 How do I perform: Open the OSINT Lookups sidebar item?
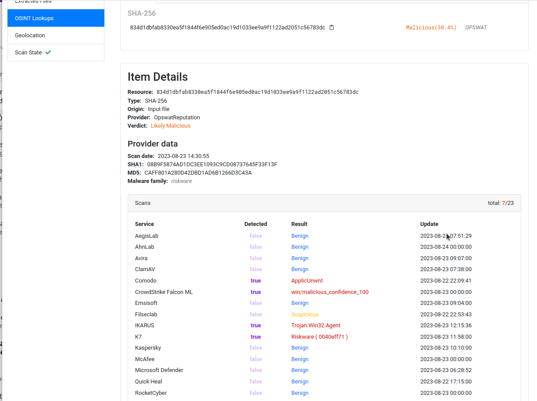click(x=56, y=18)
